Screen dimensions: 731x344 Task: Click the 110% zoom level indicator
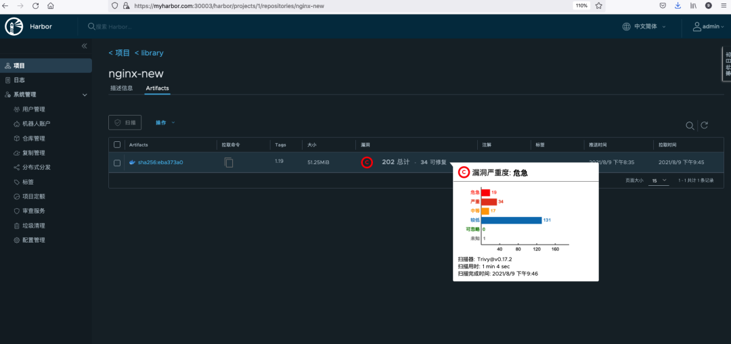[x=581, y=5]
